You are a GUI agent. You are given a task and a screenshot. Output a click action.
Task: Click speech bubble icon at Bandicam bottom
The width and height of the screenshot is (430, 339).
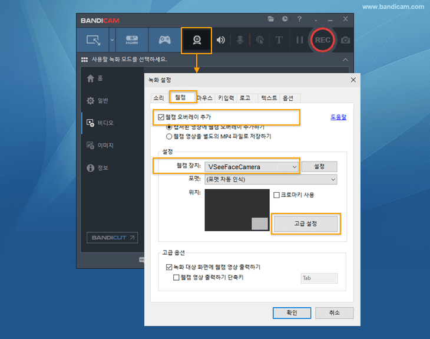tap(142, 259)
